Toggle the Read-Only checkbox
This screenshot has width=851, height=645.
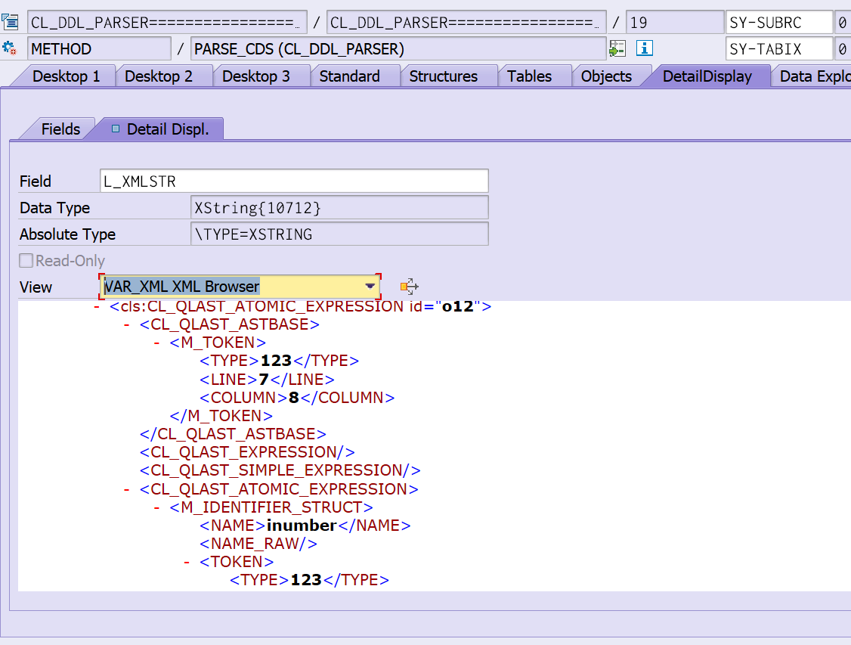click(26, 261)
